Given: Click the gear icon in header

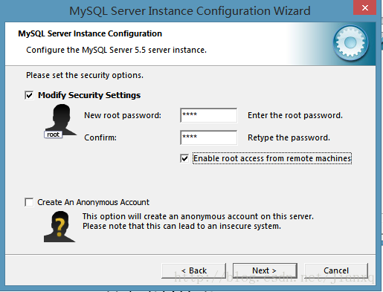Looking at the screenshot, I should point(350,43).
